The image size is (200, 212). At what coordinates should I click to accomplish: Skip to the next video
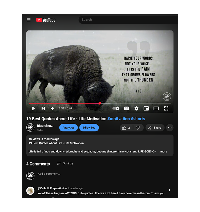[x=43, y=108]
